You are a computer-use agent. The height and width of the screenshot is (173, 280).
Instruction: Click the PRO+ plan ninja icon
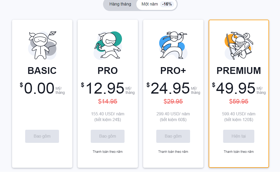173,45
